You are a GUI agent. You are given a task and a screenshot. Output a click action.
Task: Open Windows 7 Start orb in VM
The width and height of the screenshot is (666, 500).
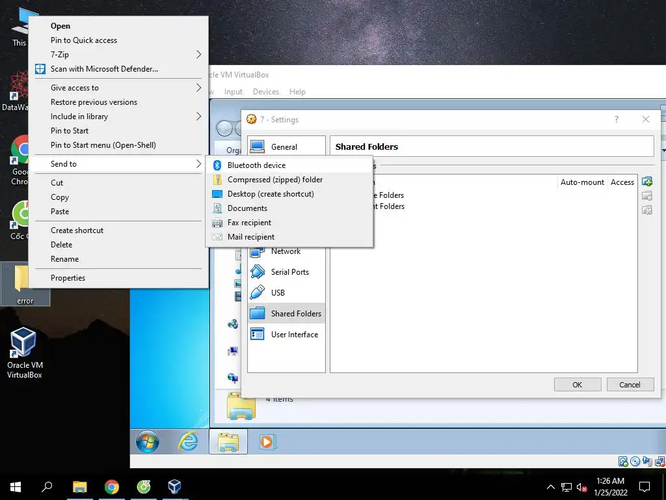point(148,441)
